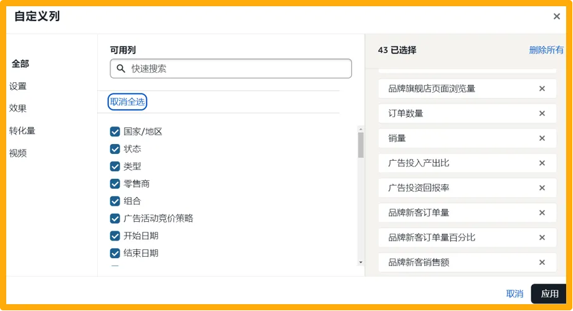The height and width of the screenshot is (311, 573).
Task: Uncheck 广告活动竞价策略 column
Action: click(x=115, y=218)
